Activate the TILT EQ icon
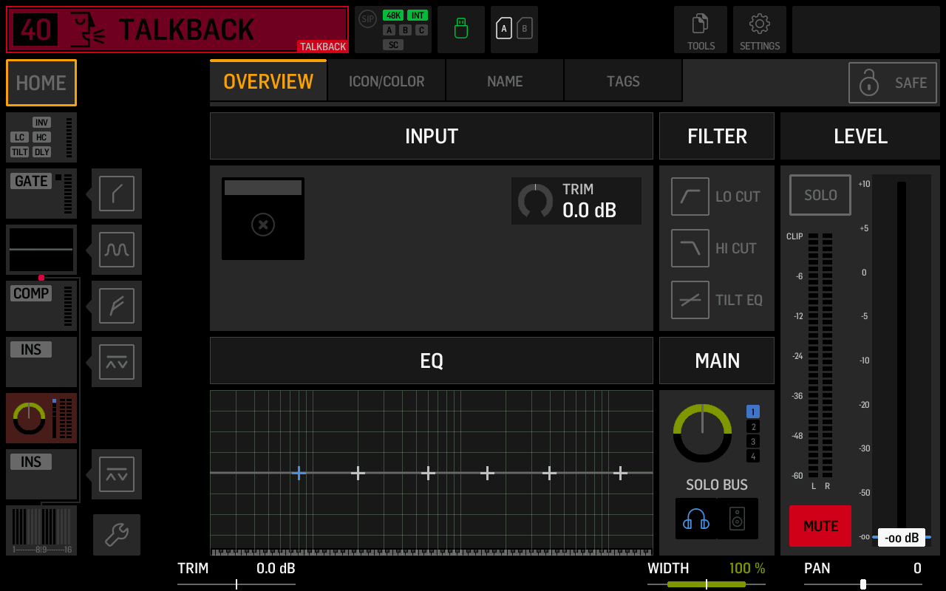This screenshot has width=946, height=591. [690, 299]
